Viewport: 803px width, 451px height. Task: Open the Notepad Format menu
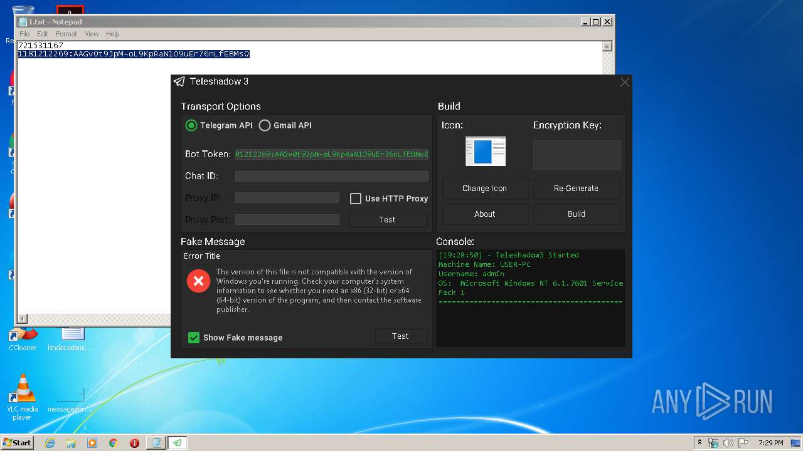pos(66,34)
